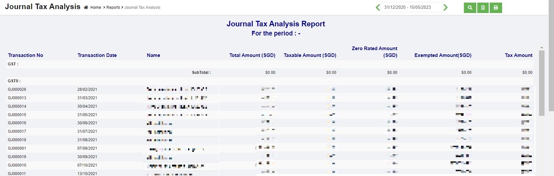Screen dimensions: 554x176
Task: Go to Home breadcrumb link
Action: point(96,7)
